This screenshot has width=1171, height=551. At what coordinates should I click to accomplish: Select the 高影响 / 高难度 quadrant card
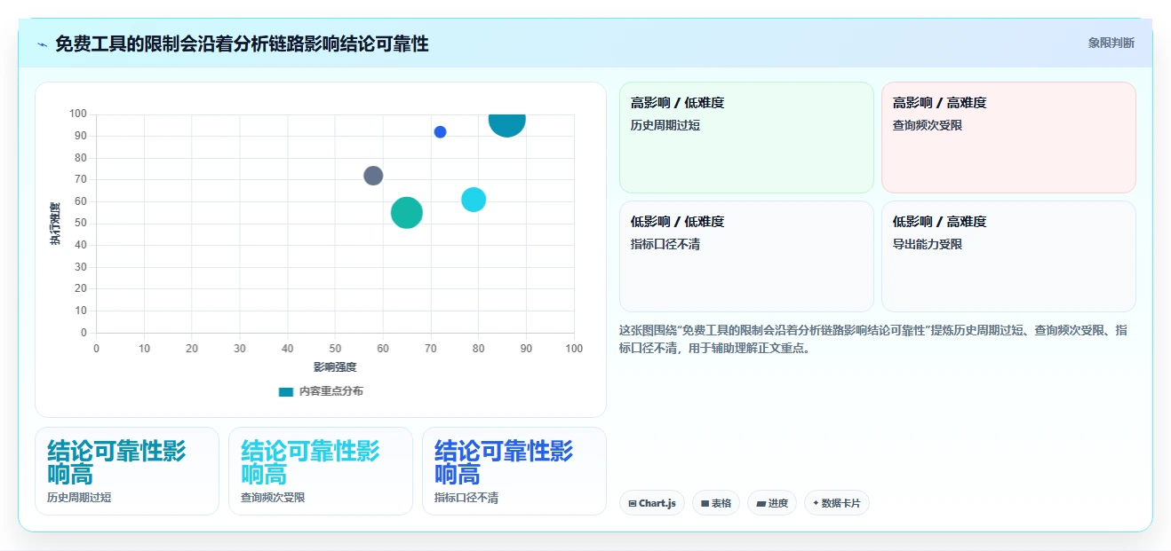(1008, 138)
